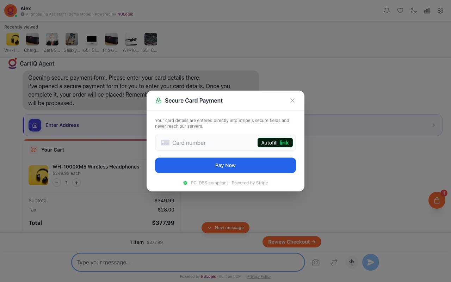
Task: Open the settings gear icon
Action: point(440,11)
